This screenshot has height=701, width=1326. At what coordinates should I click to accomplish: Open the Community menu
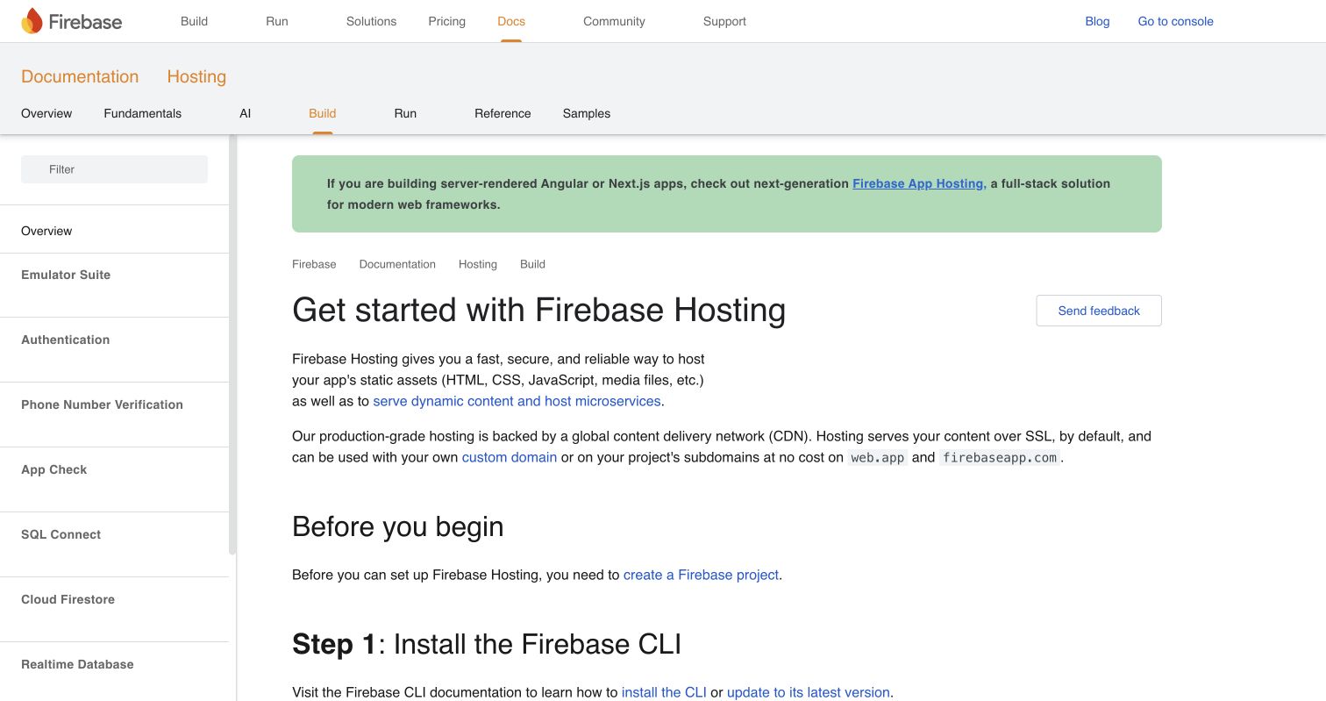pos(614,21)
